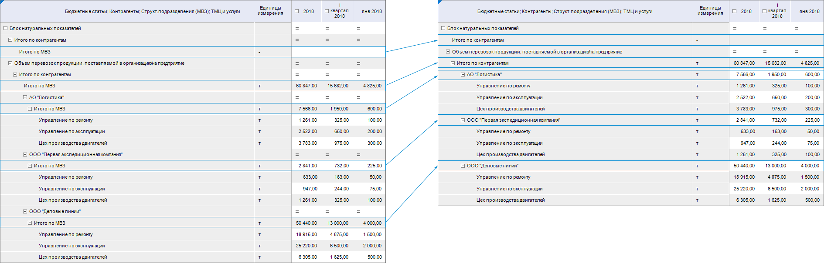This screenshot has width=824, height=263.
Task: Collapse ООО "Первая экспедиционная компания" in right table
Action: tap(463, 120)
